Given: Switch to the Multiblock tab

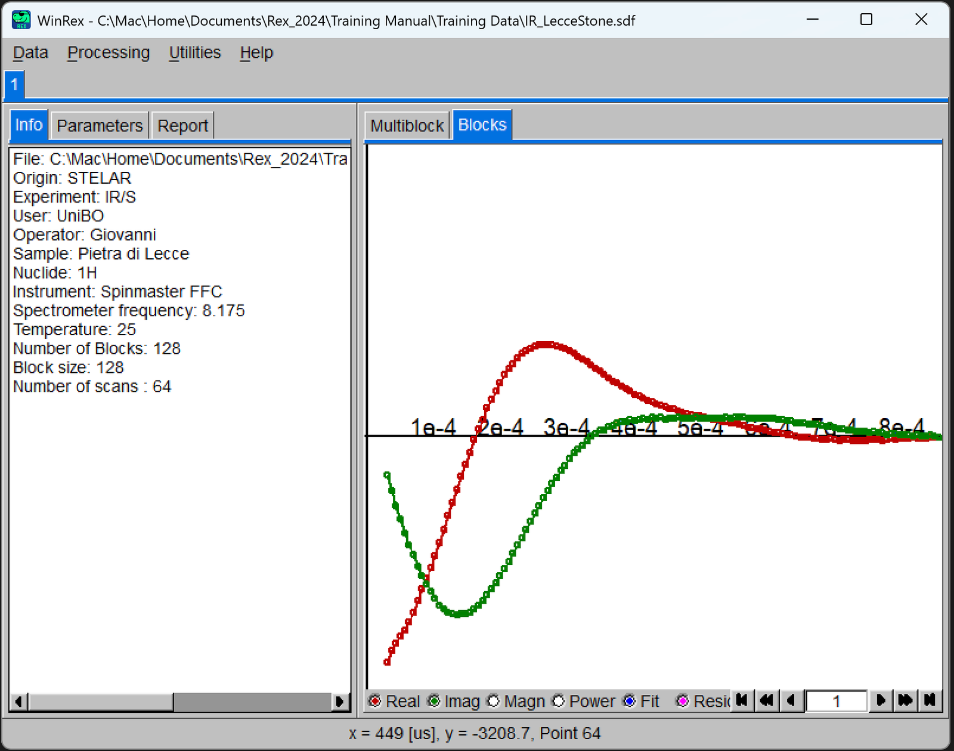Looking at the screenshot, I should 407,126.
